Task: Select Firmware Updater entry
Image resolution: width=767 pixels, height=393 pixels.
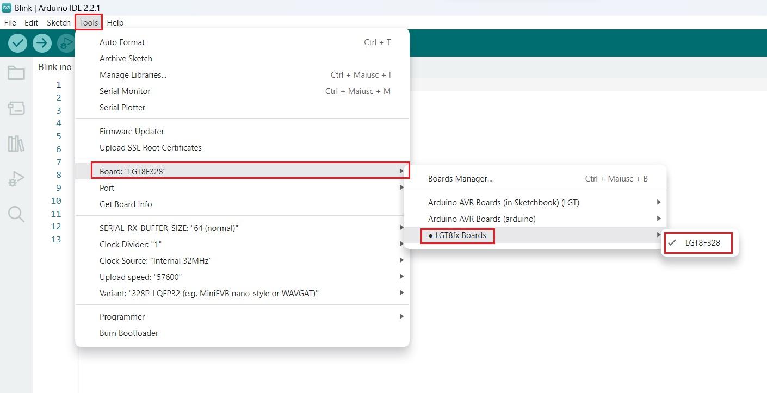Action: pos(242,132)
